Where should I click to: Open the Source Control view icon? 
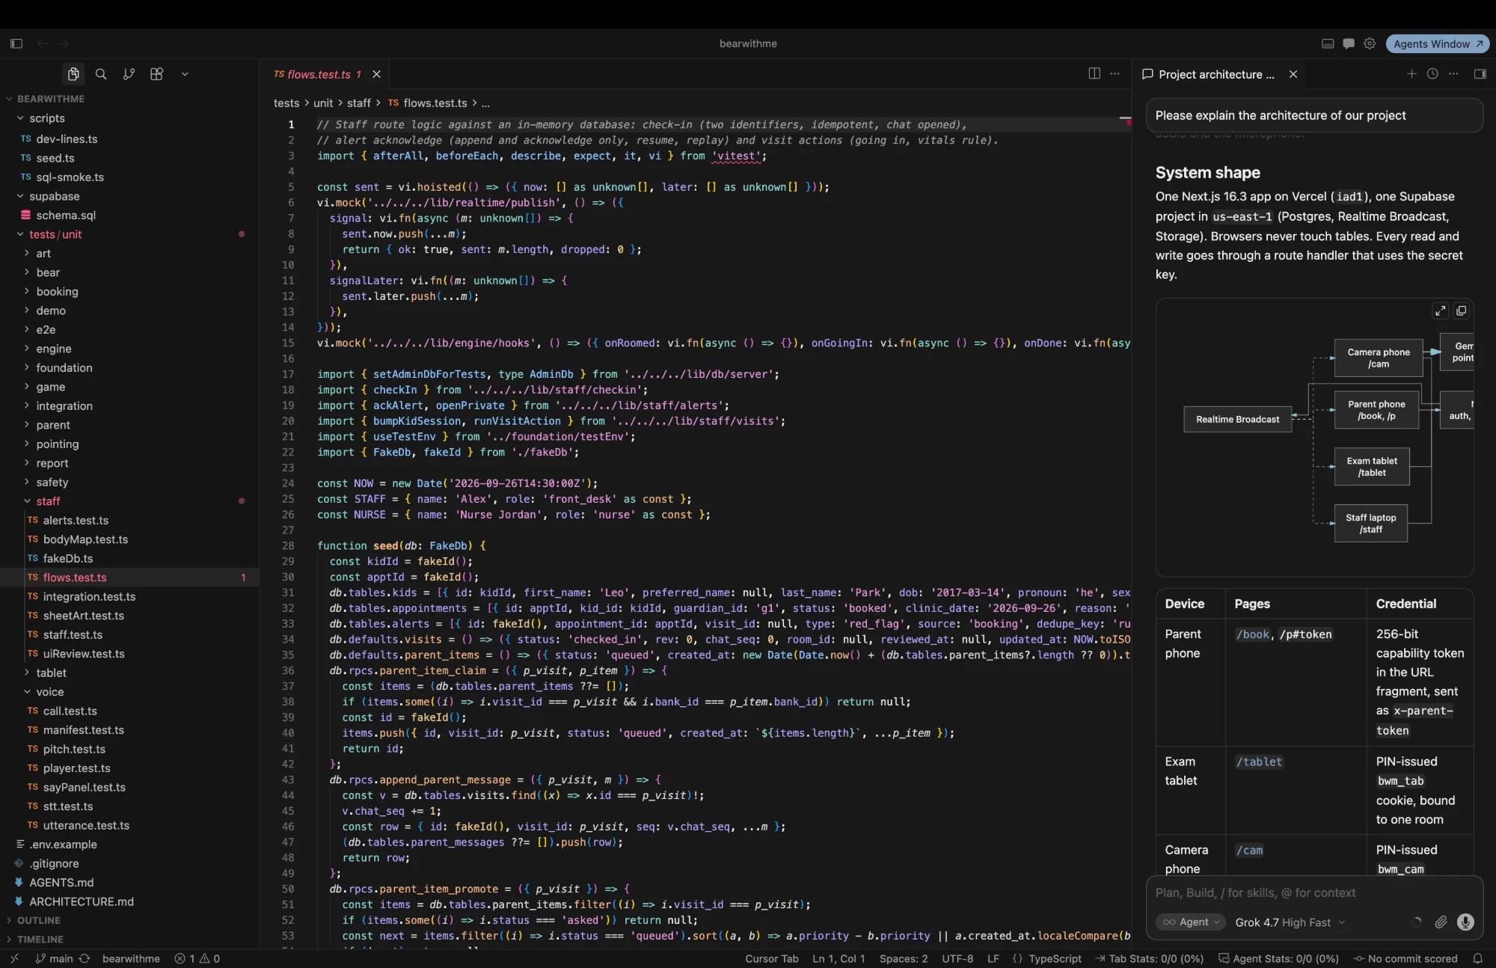[129, 74]
